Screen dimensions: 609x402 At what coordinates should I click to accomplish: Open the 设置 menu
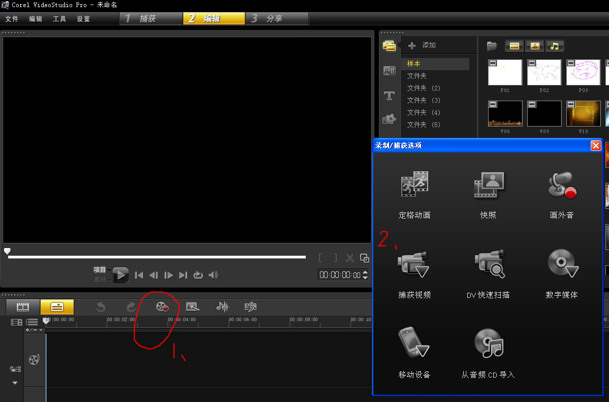[x=83, y=19]
